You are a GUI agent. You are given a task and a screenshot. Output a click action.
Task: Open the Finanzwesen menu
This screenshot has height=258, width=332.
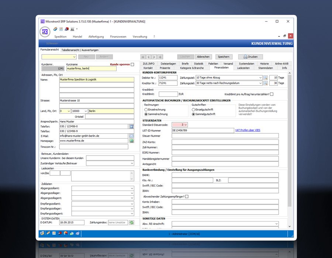click(118, 37)
